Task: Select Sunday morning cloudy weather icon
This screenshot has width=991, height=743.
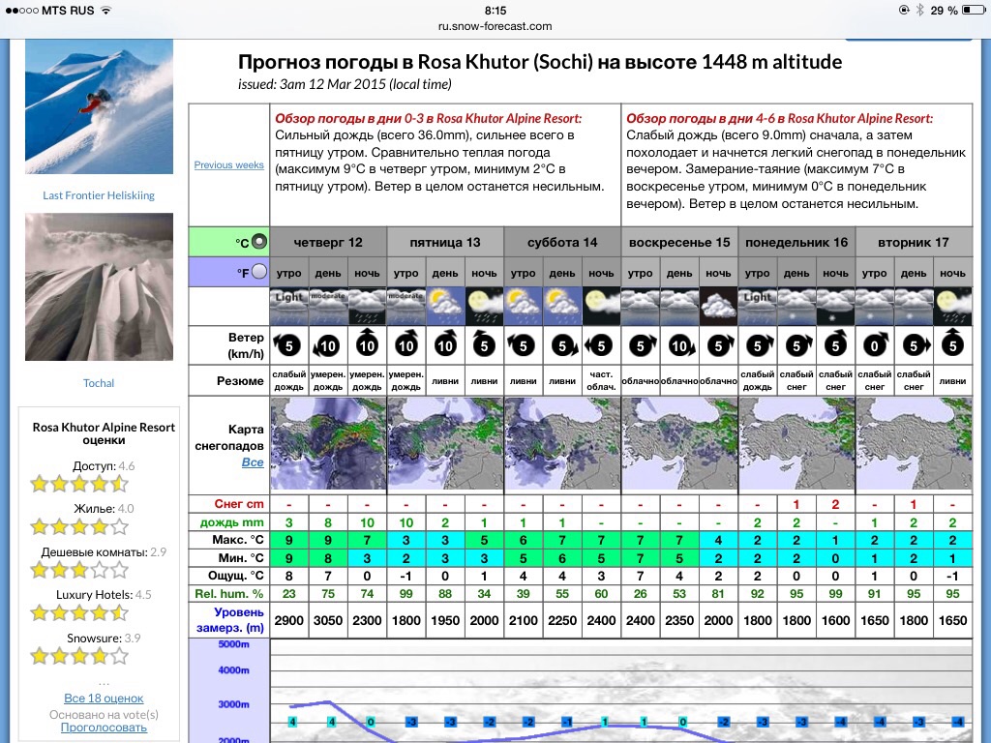Action: click(641, 307)
